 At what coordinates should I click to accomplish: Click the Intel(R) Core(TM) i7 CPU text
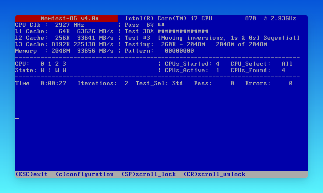(x=168, y=19)
